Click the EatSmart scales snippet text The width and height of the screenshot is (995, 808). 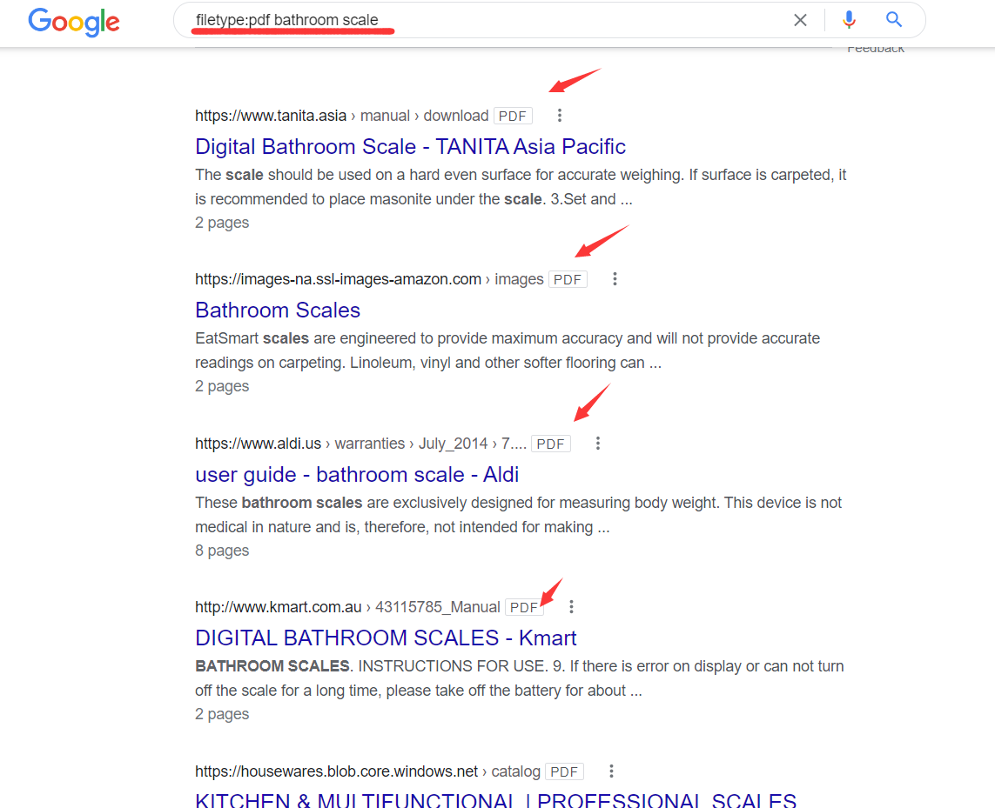pos(508,351)
